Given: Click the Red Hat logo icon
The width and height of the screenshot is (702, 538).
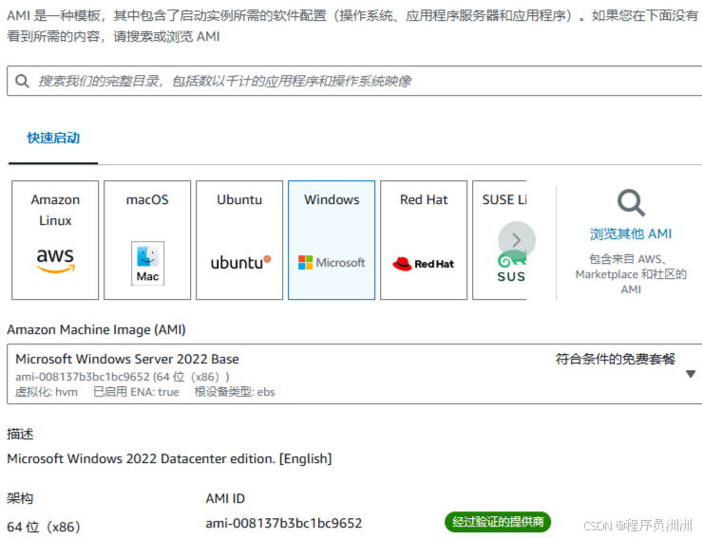Looking at the screenshot, I should coord(423,264).
